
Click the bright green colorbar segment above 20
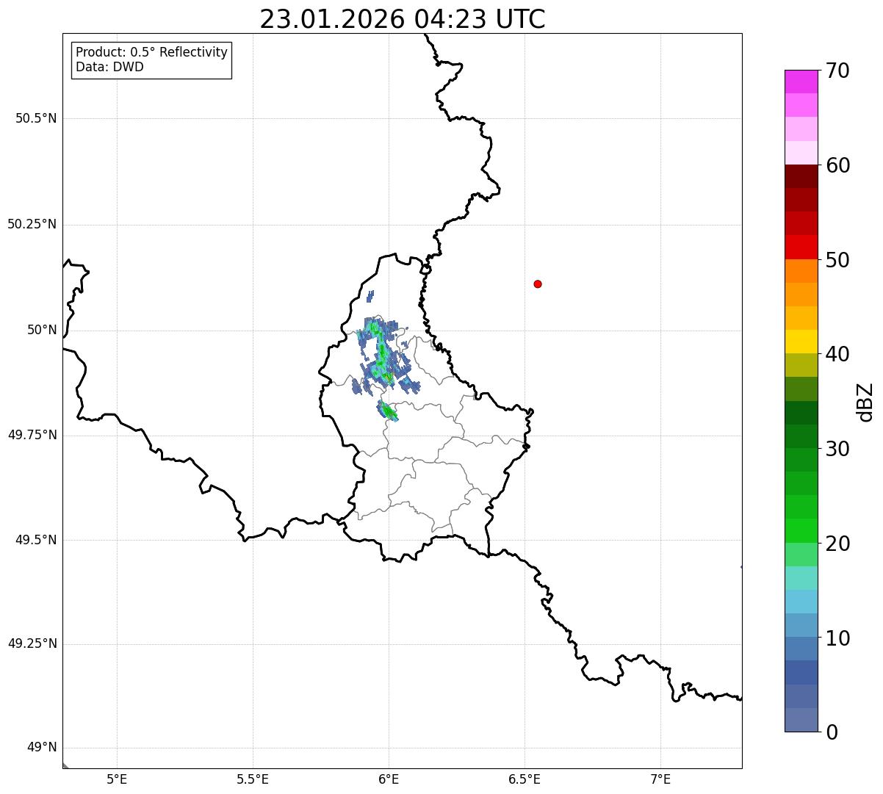tap(801, 531)
